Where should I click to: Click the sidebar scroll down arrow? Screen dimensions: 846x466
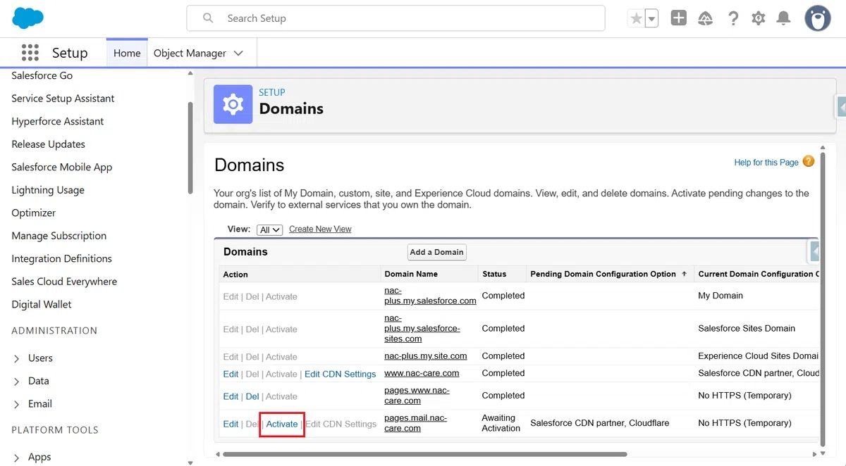pyautogui.click(x=190, y=462)
